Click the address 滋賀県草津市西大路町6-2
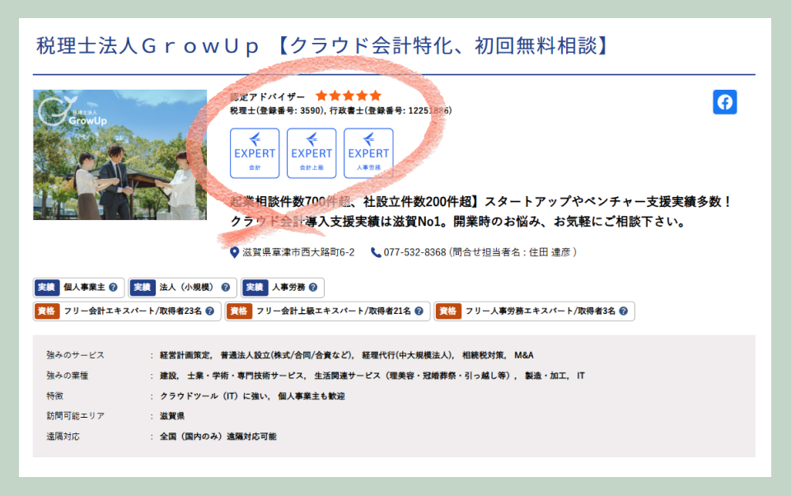The image size is (791, 496). (x=298, y=252)
